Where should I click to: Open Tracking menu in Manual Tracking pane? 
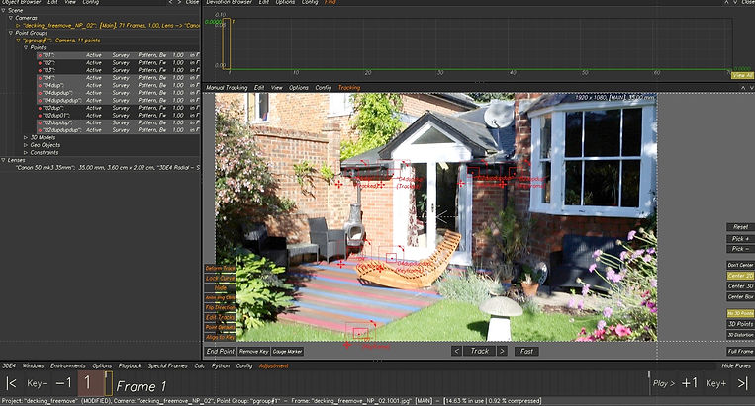point(349,88)
